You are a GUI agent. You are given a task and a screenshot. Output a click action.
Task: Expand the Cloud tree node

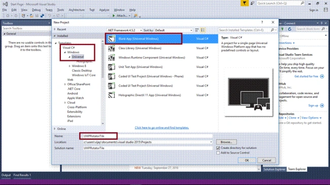[x=65, y=102]
